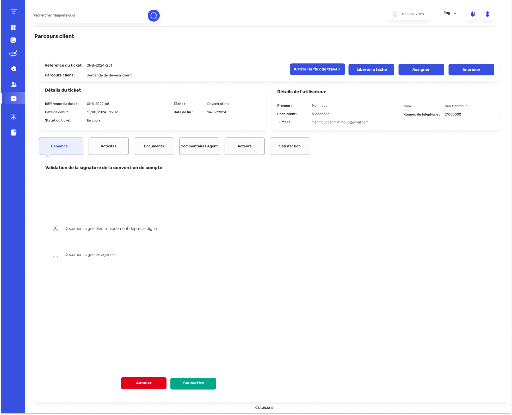The height and width of the screenshot is (415, 512).
Task: Click the Soumettre button
Action: pyautogui.click(x=193, y=384)
